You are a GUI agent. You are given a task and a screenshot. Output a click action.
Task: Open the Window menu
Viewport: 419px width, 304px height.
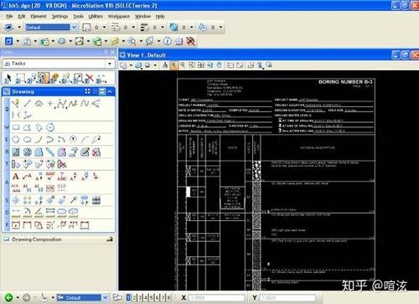tap(142, 17)
